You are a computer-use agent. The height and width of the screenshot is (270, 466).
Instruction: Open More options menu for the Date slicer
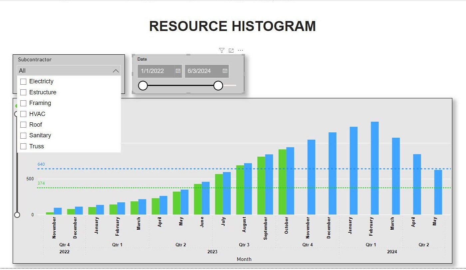pos(240,50)
